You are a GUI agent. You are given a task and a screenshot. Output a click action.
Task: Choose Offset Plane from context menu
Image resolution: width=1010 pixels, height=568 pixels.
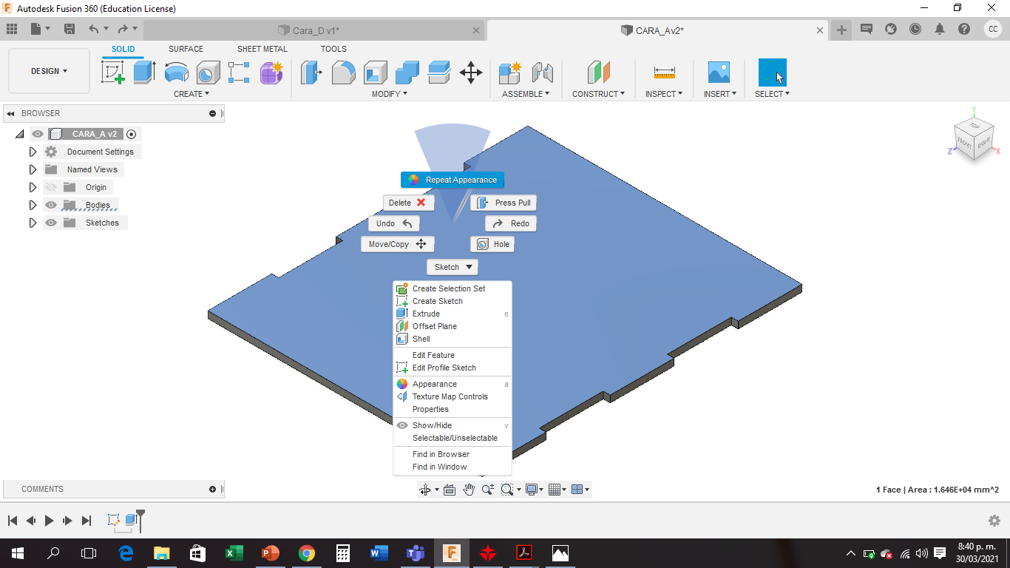453,326
